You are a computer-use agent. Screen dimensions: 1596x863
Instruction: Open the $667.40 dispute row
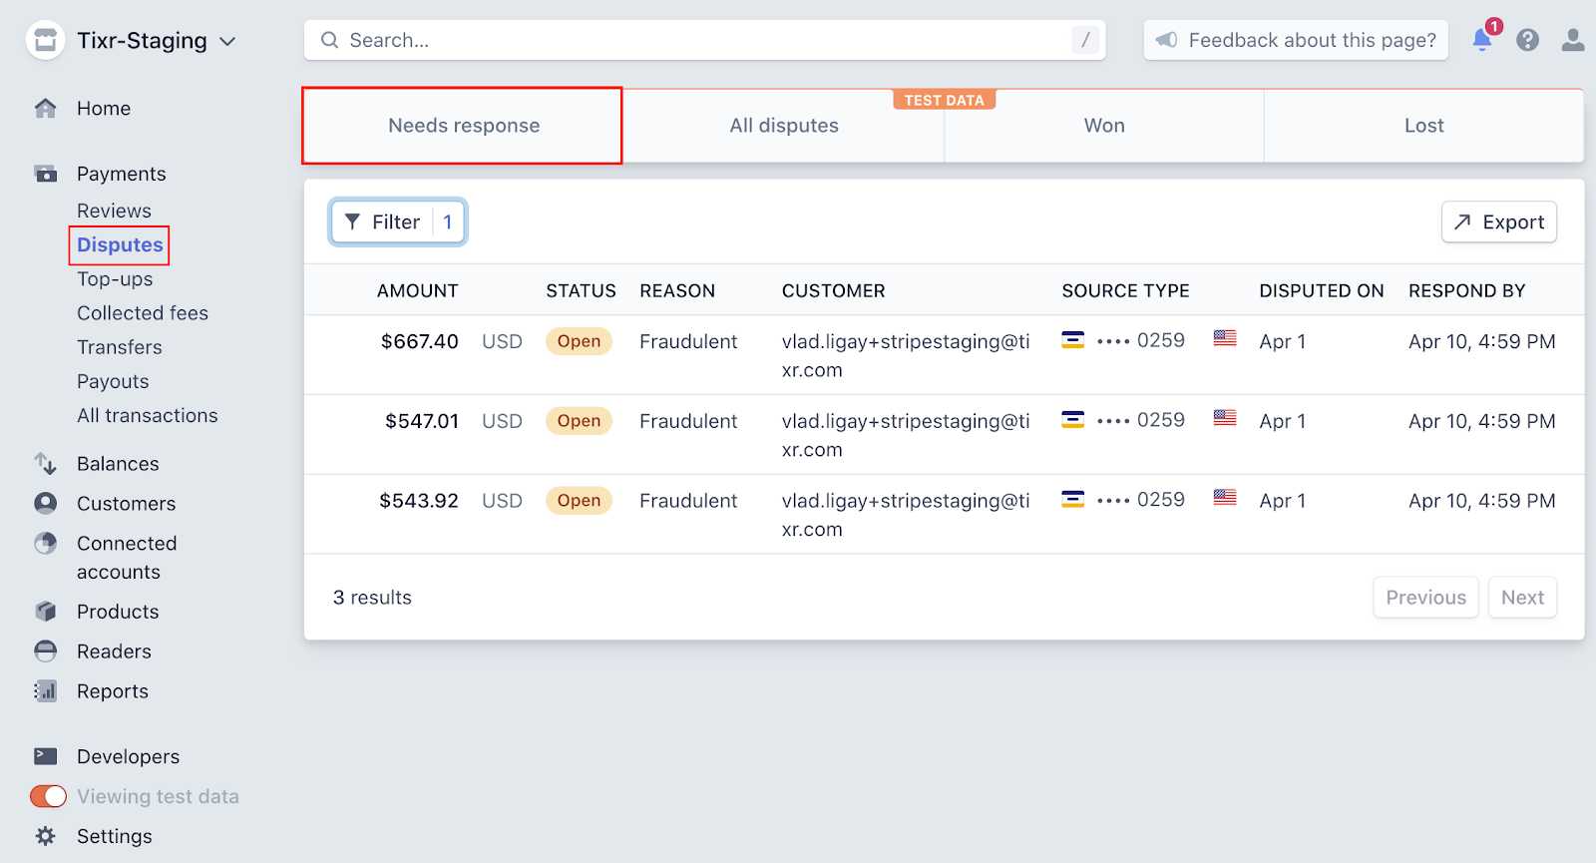pyautogui.click(x=944, y=355)
